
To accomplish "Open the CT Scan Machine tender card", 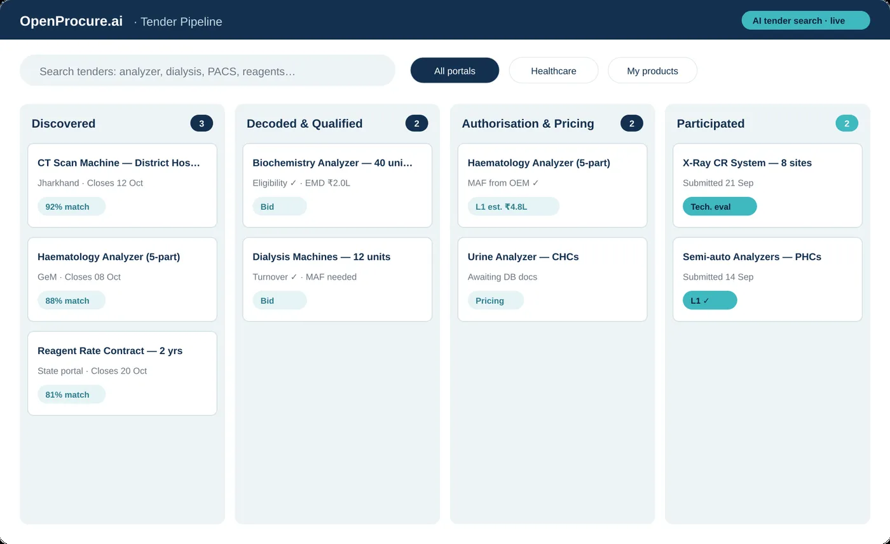I will (x=122, y=186).
